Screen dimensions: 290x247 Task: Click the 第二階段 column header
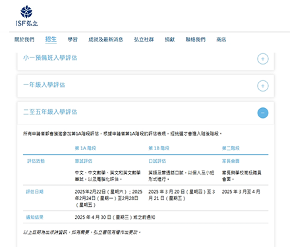tap(231, 148)
